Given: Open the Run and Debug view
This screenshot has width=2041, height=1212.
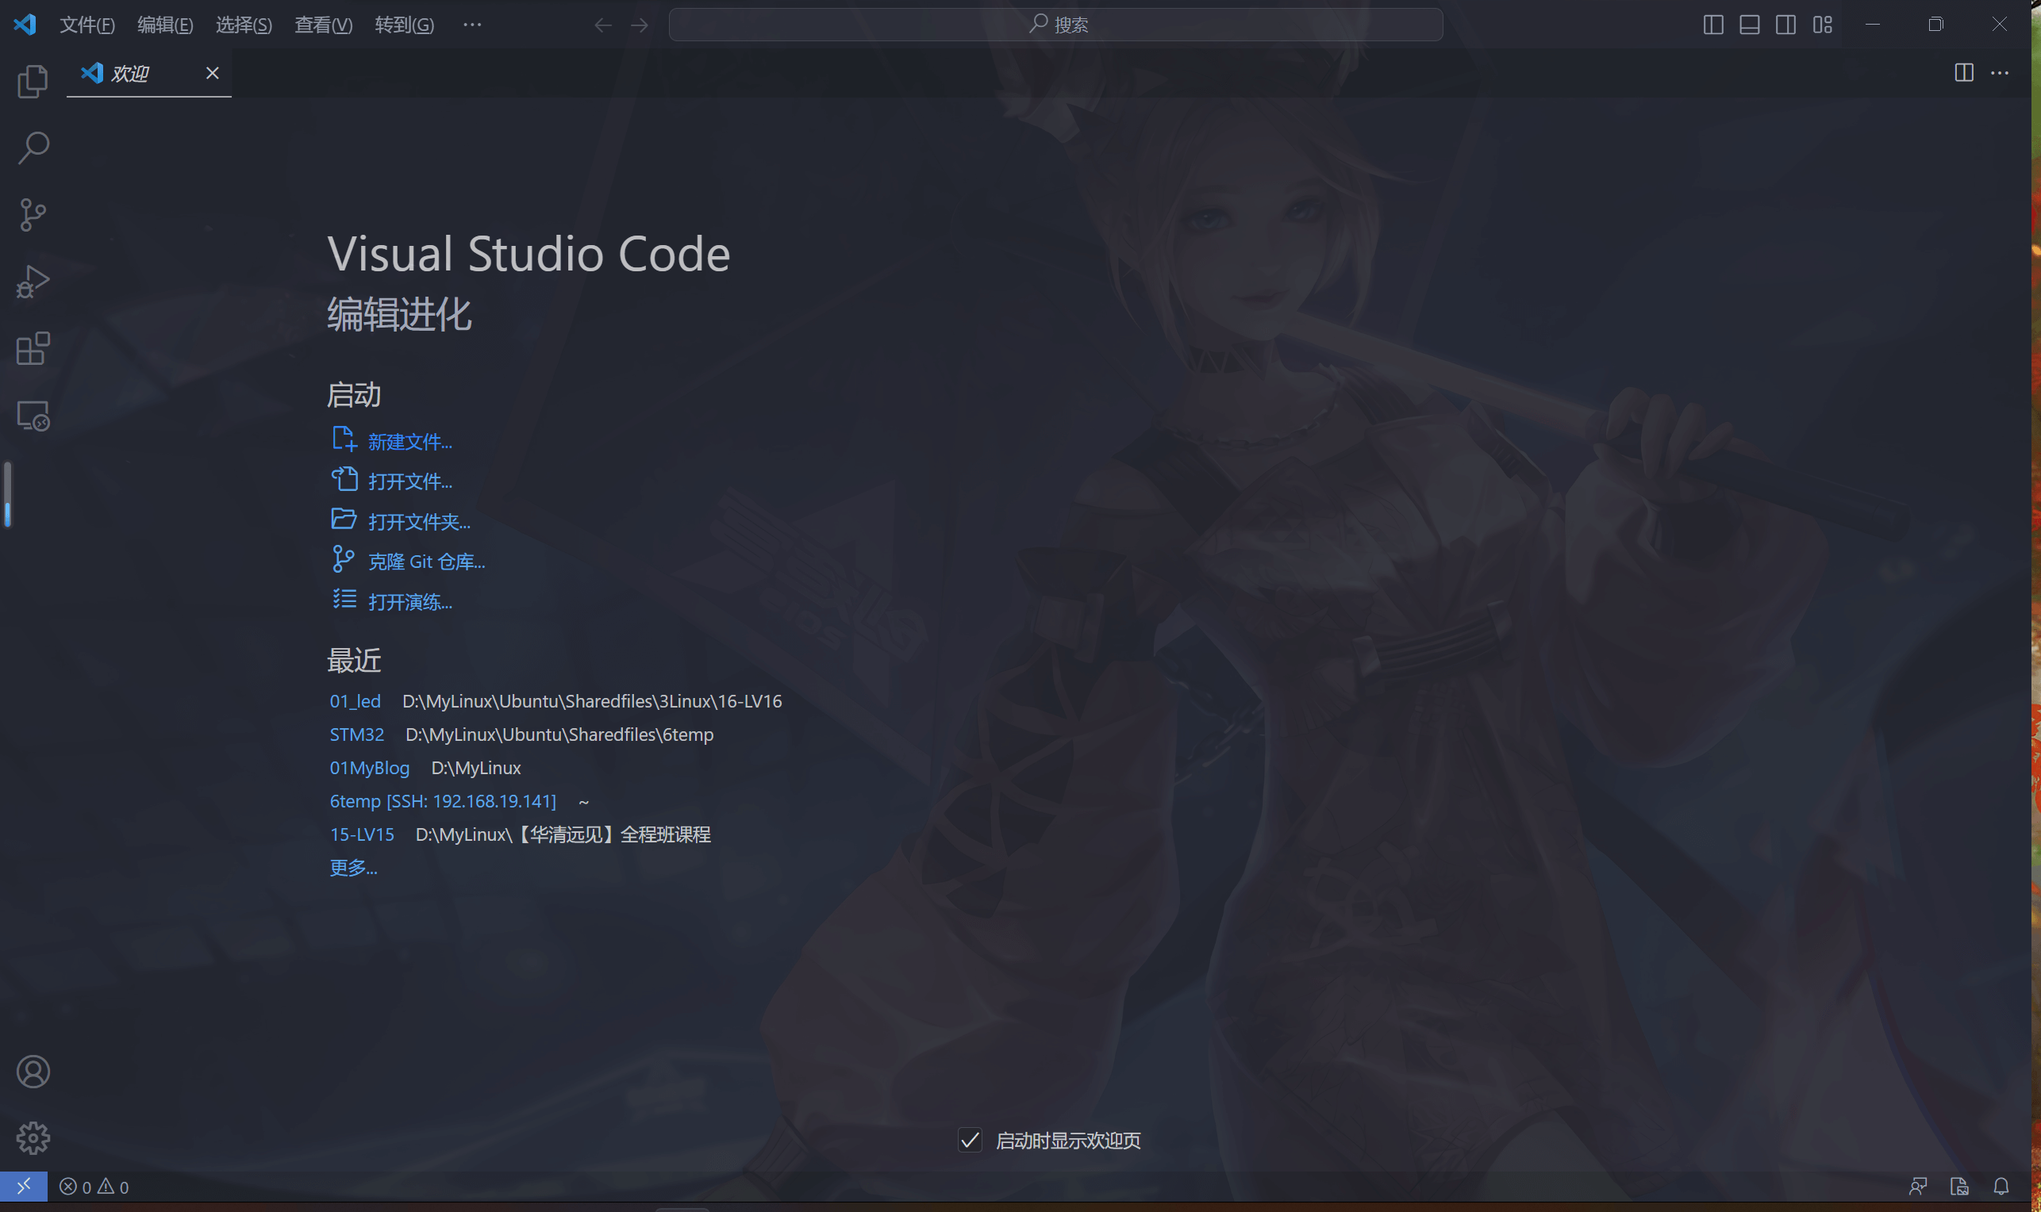Looking at the screenshot, I should point(33,282).
